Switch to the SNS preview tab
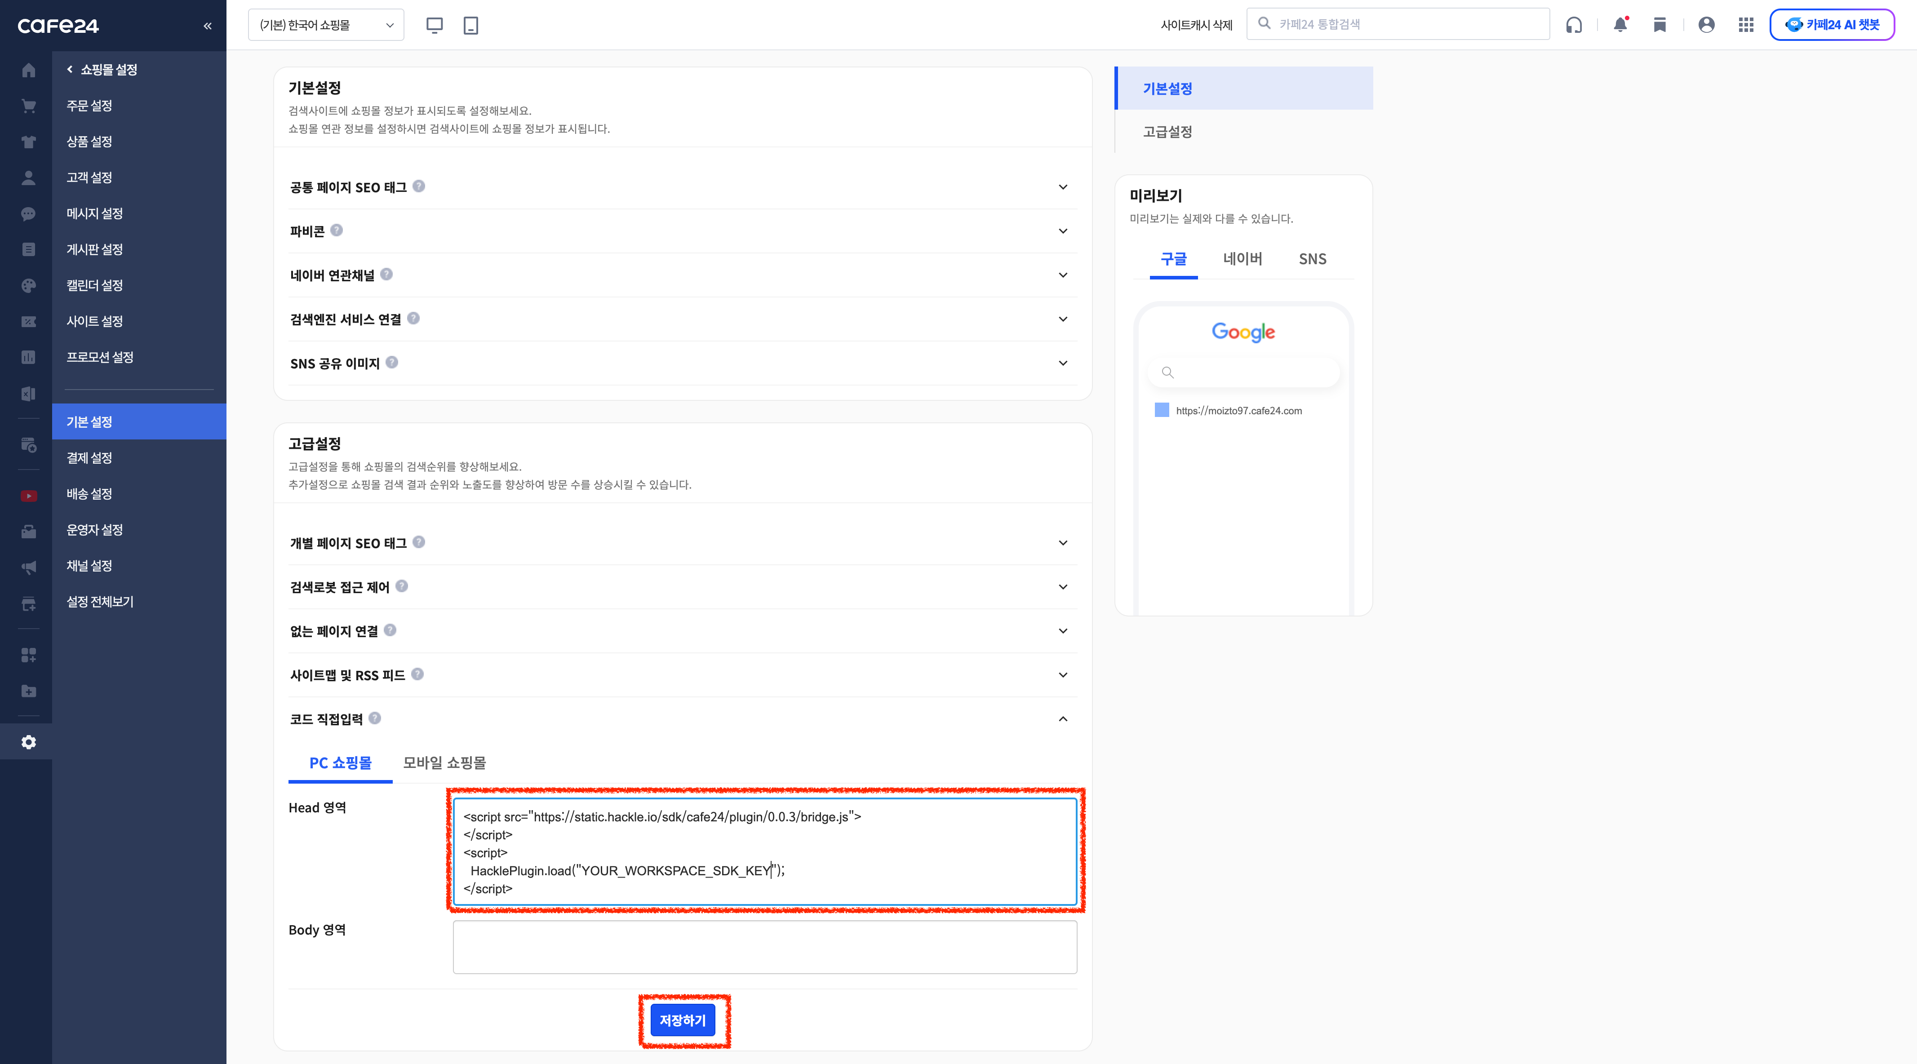 pyautogui.click(x=1313, y=259)
